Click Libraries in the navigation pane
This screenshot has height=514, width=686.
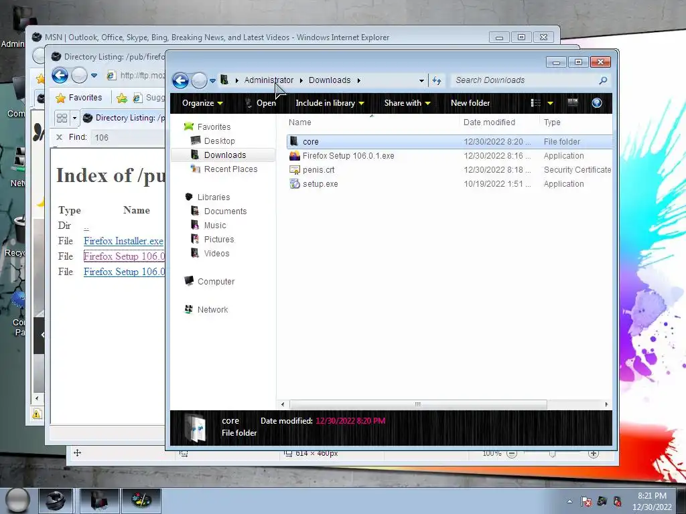tap(214, 197)
